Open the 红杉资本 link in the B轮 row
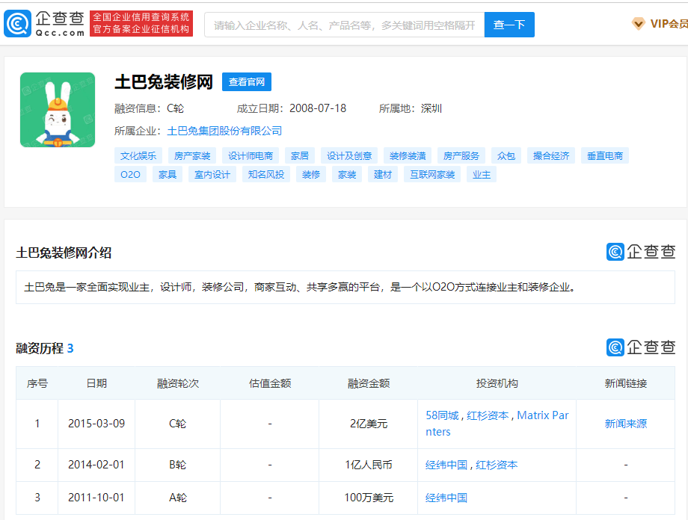 point(497,465)
